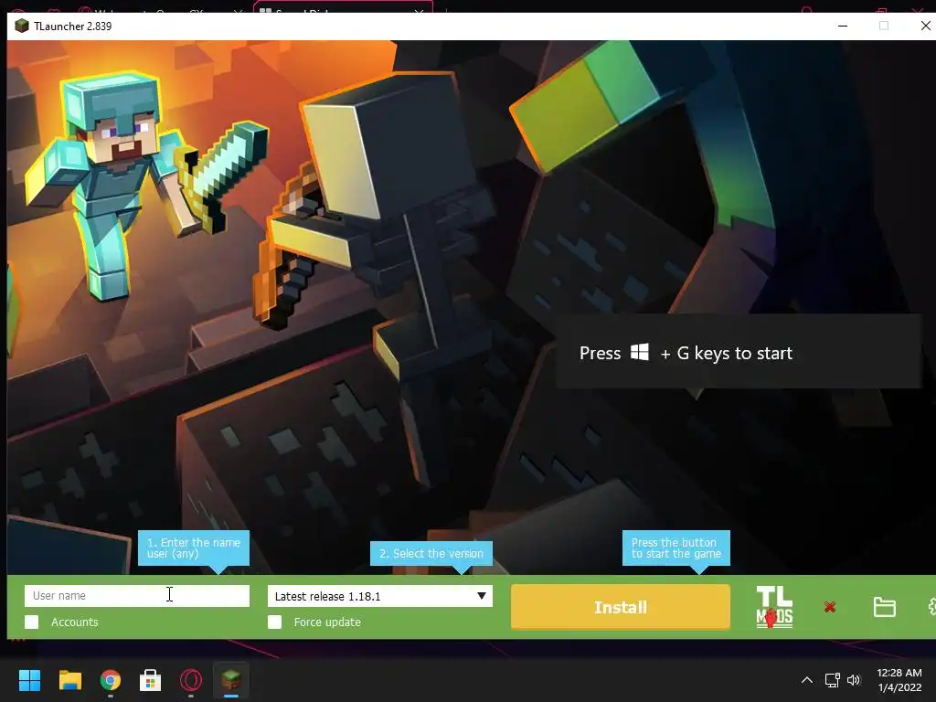Open the Windows Start menu

pos(29,680)
